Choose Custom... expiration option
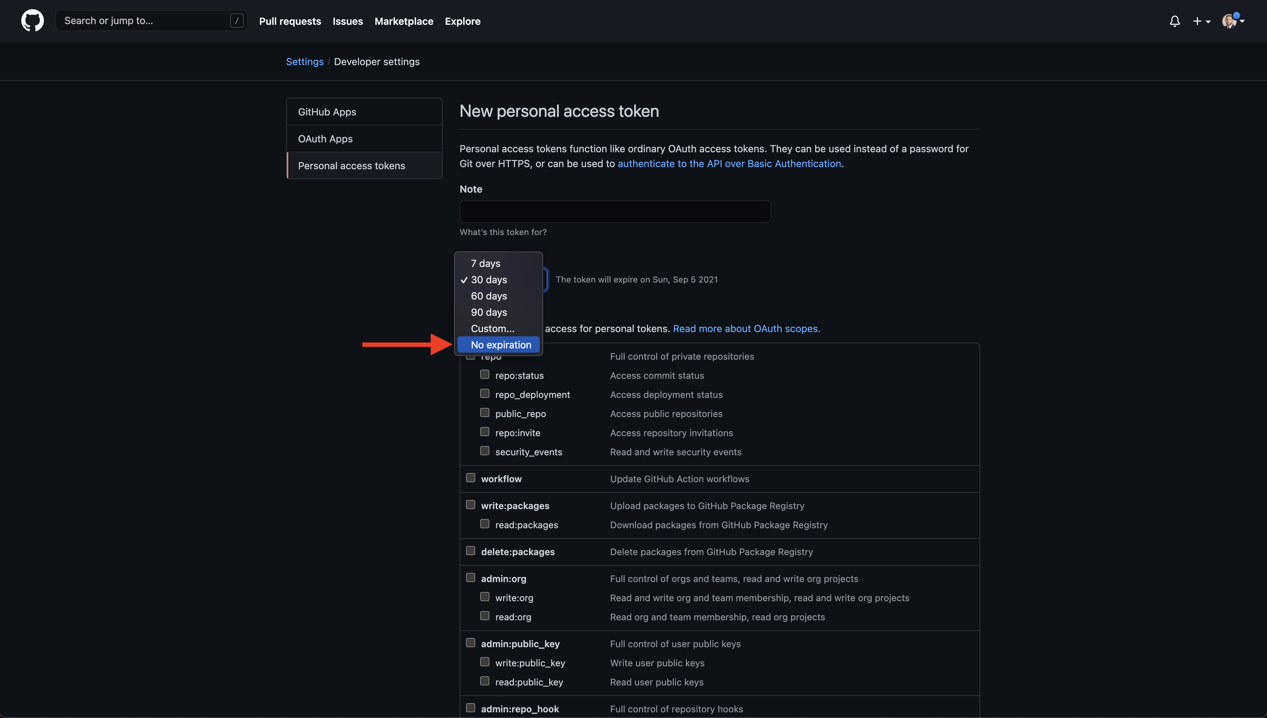The height and width of the screenshot is (718, 1267). pos(498,329)
